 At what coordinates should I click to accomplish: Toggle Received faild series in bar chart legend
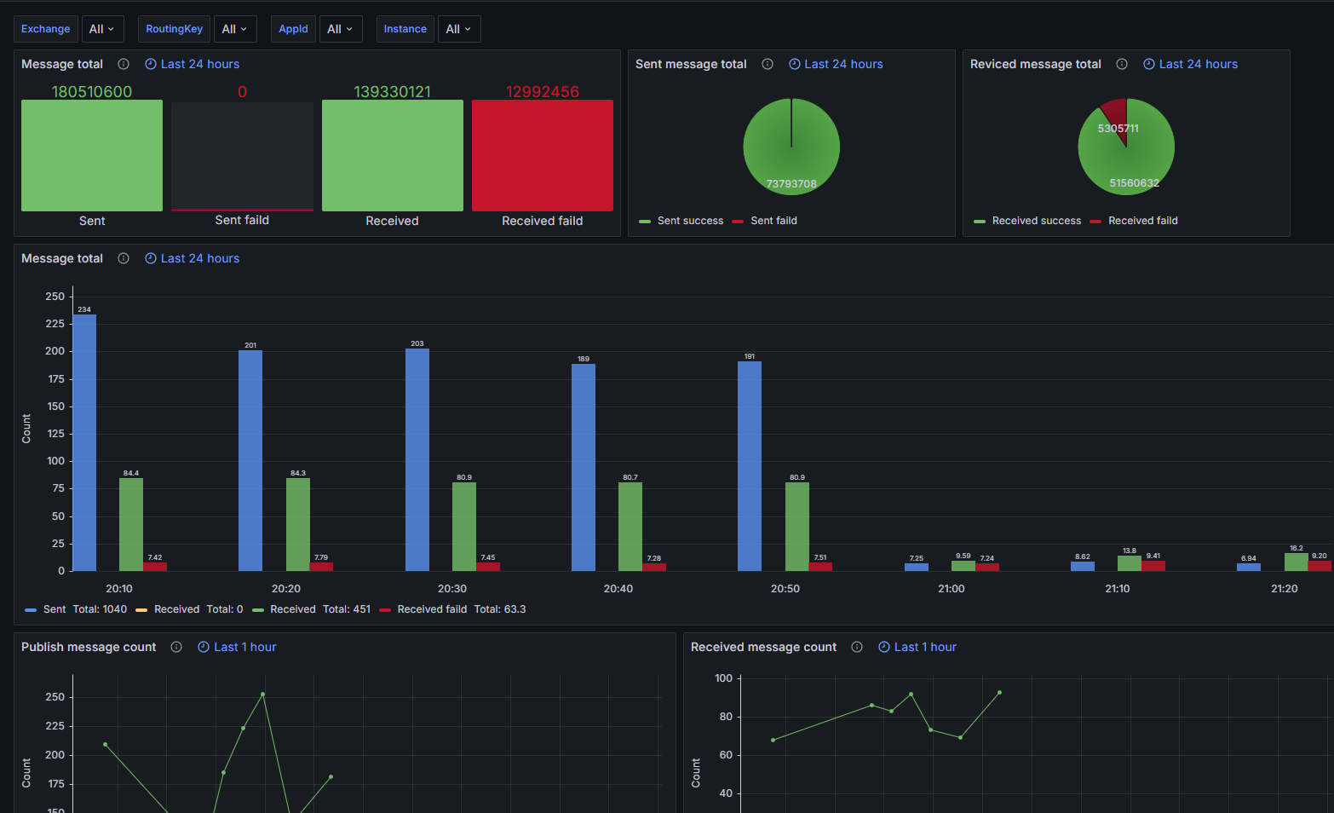coord(431,609)
